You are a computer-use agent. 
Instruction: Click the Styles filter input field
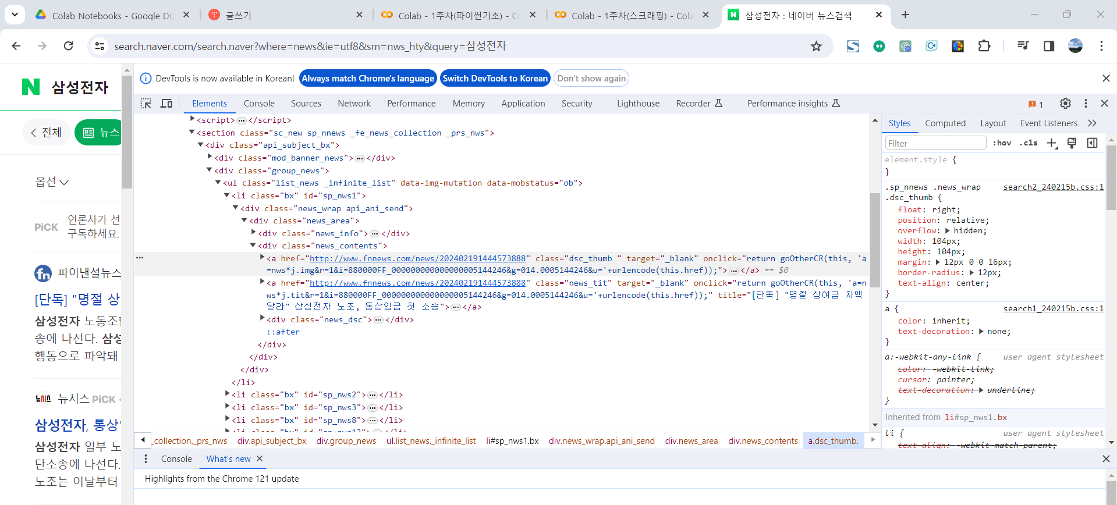(x=935, y=143)
